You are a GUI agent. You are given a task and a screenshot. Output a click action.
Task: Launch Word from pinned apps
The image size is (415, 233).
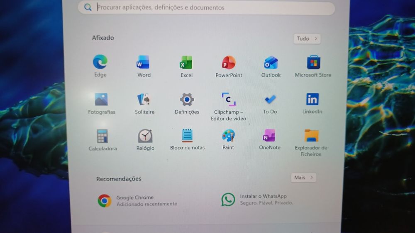pyautogui.click(x=143, y=62)
